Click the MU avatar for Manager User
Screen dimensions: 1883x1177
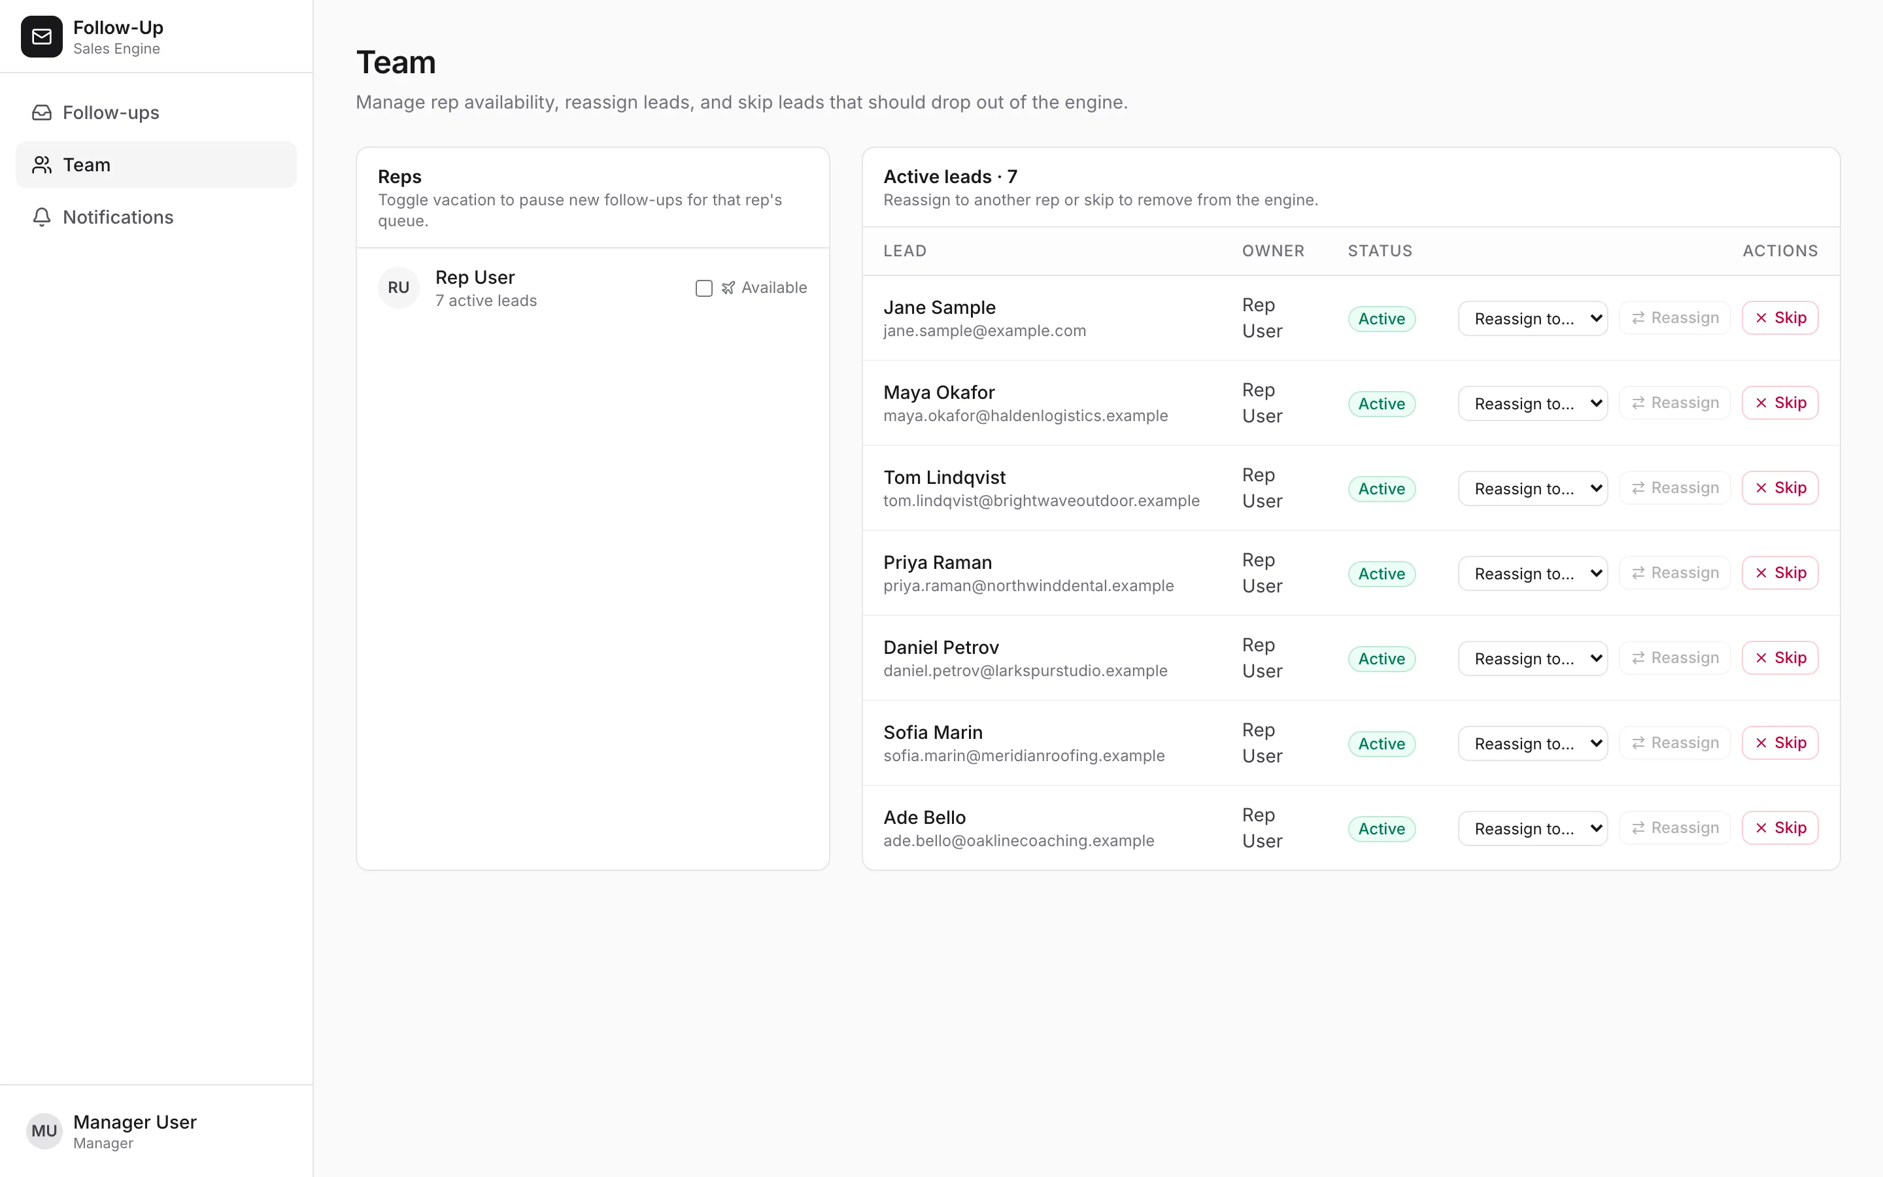(44, 1131)
